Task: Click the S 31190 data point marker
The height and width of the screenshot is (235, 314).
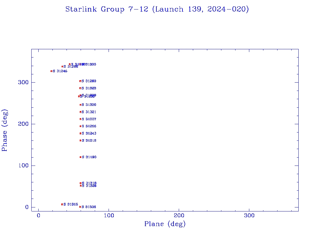Action: 80,157
